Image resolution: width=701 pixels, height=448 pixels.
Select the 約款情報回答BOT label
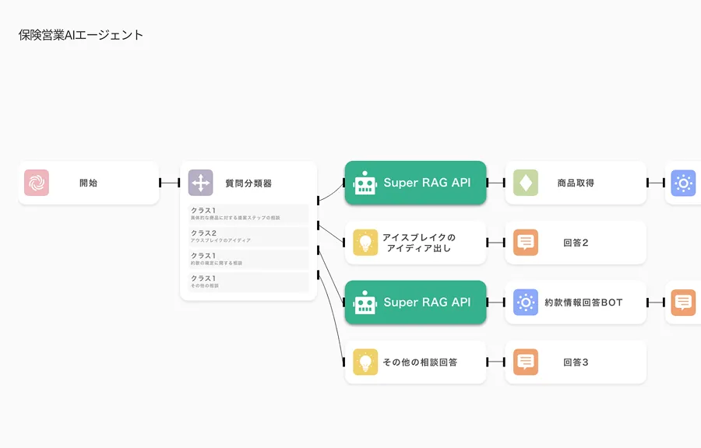583,303
